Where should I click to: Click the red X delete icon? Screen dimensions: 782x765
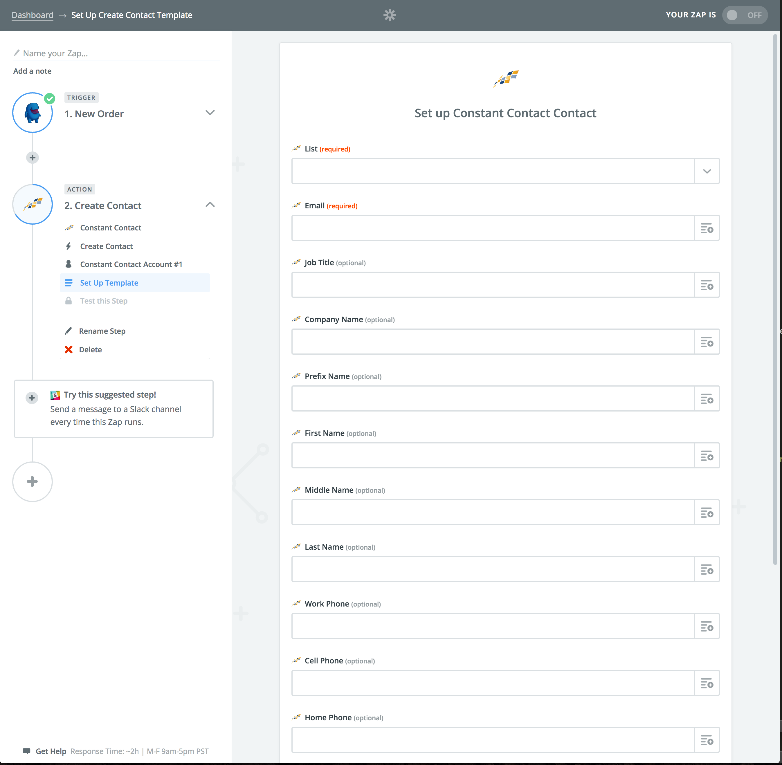pos(69,349)
